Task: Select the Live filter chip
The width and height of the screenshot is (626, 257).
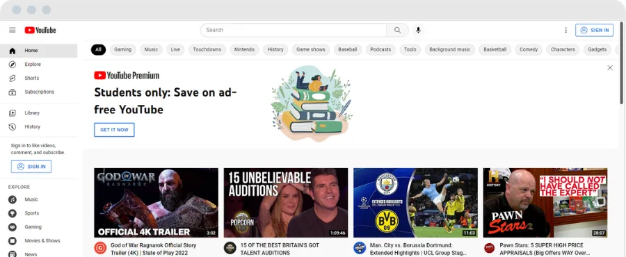Action: click(x=175, y=50)
